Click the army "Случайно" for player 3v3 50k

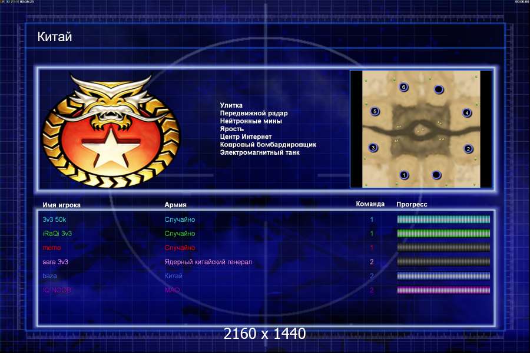(180, 219)
